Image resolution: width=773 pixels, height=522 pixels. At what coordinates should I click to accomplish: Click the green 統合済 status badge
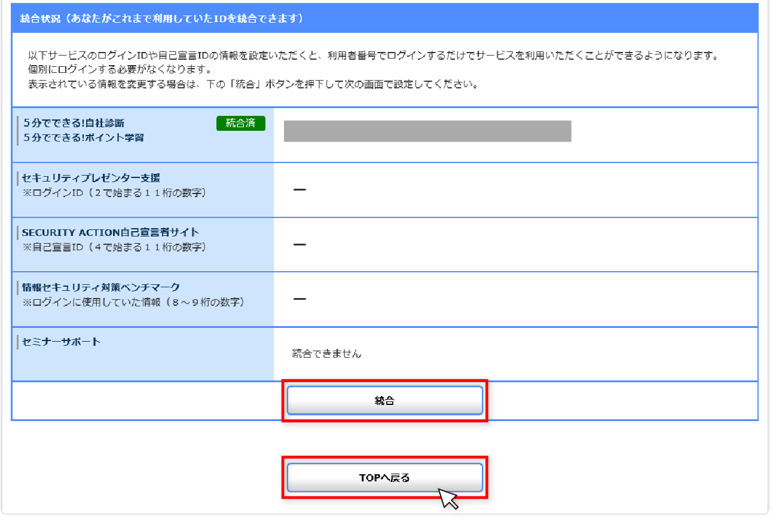tap(240, 123)
